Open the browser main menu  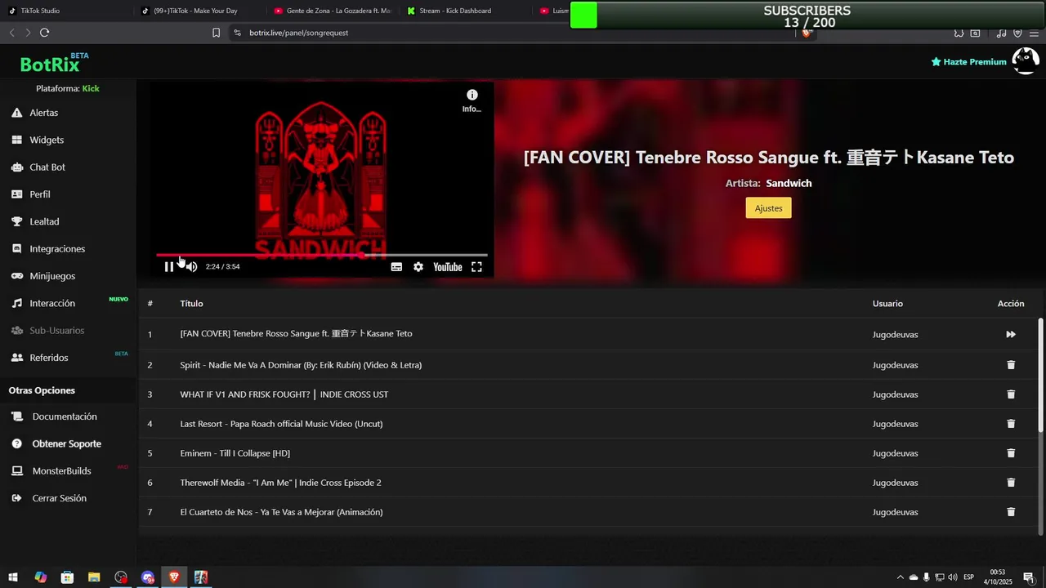coord(1035,33)
